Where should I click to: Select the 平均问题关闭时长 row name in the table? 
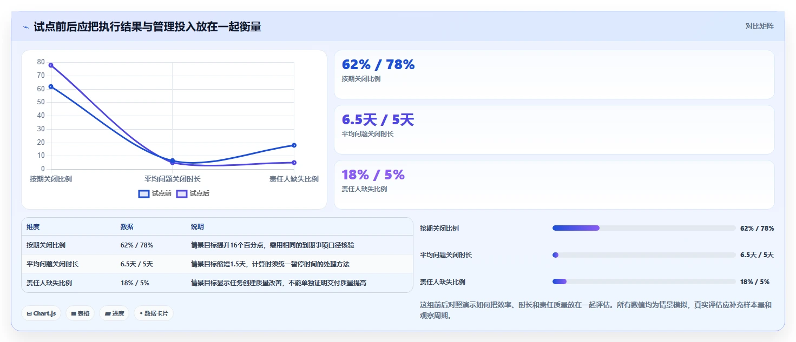pos(52,264)
